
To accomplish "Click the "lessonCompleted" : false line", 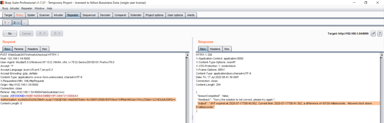I will [213, 96].
